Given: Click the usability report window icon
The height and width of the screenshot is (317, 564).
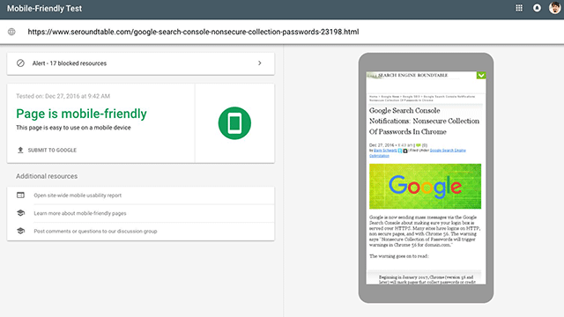Looking at the screenshot, I should [x=20, y=195].
